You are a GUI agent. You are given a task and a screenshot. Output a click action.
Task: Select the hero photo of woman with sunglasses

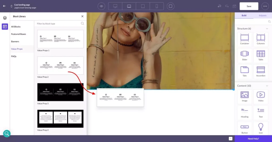[161, 51]
